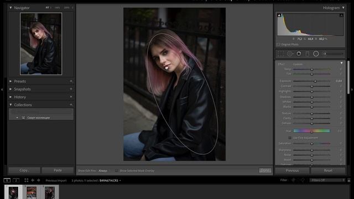Click the radial filter edit pin on the photo
The width and height of the screenshot is (354, 199).
[x=166, y=68]
